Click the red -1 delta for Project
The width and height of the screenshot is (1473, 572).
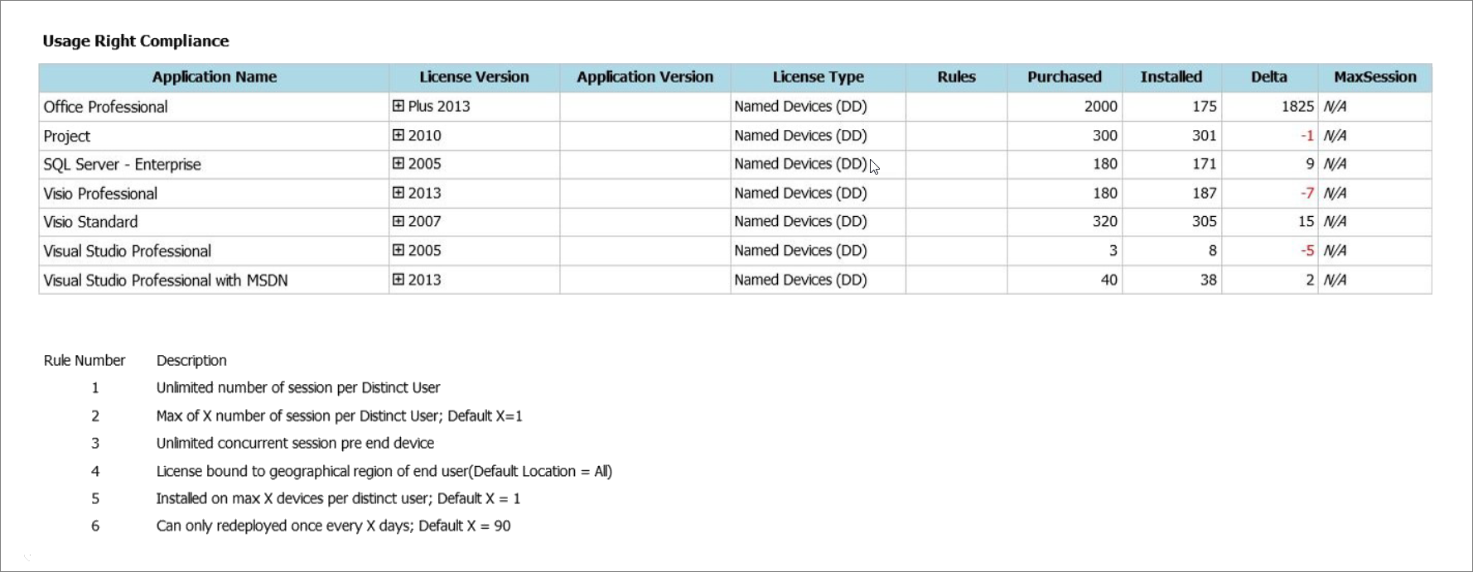point(1306,135)
